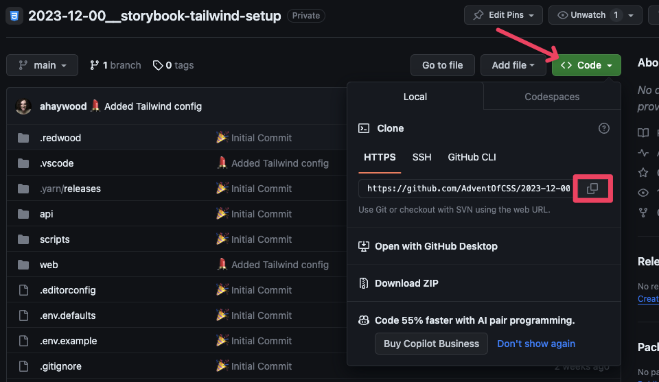Screen dimensions: 659x382
Task: Open Added Tailwind config on web row
Action: coord(280,265)
